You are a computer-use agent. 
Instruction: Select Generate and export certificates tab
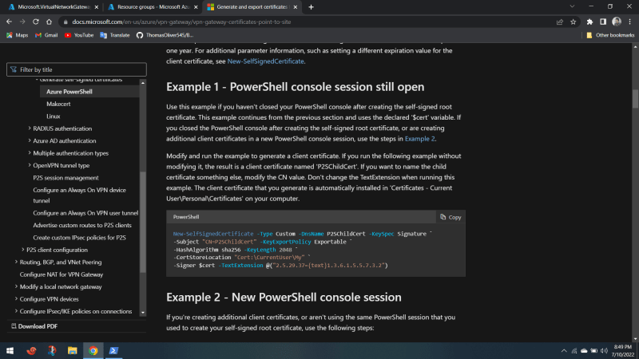tap(251, 7)
